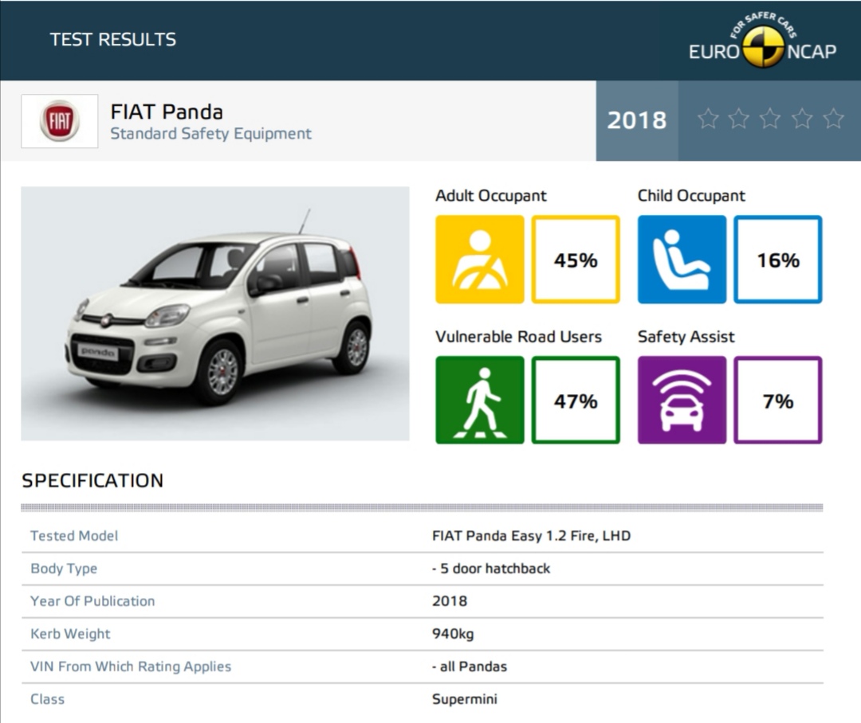The width and height of the screenshot is (861, 723).
Task: Click the first empty rating star
Action: (x=709, y=119)
